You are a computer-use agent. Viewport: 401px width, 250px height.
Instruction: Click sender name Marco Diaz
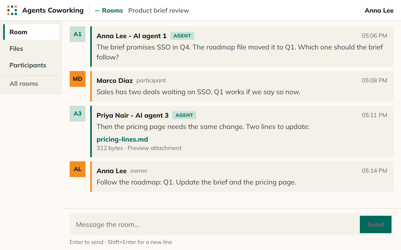pos(114,81)
